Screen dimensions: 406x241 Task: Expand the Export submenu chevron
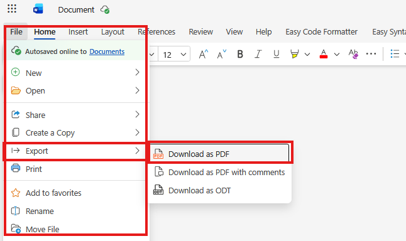coord(137,151)
